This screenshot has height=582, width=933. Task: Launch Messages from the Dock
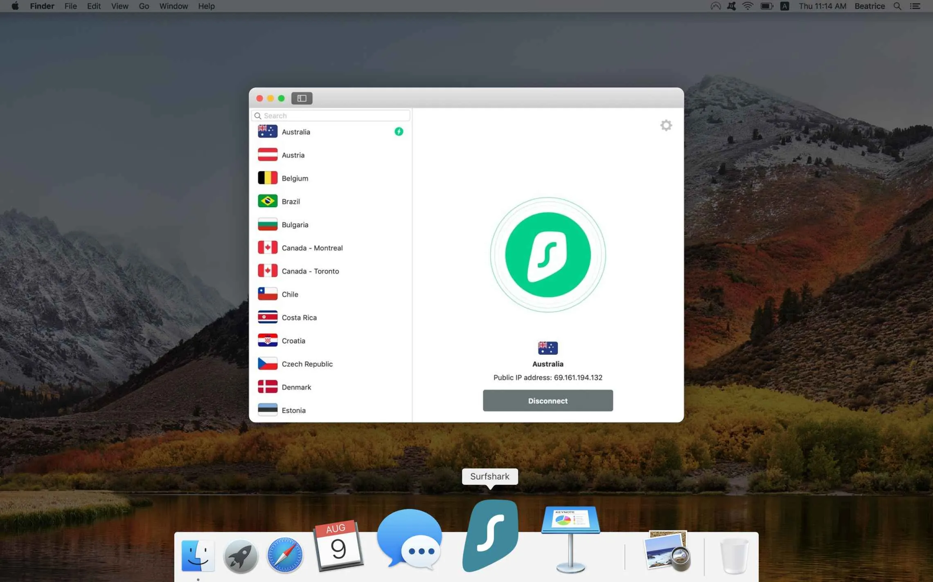410,539
